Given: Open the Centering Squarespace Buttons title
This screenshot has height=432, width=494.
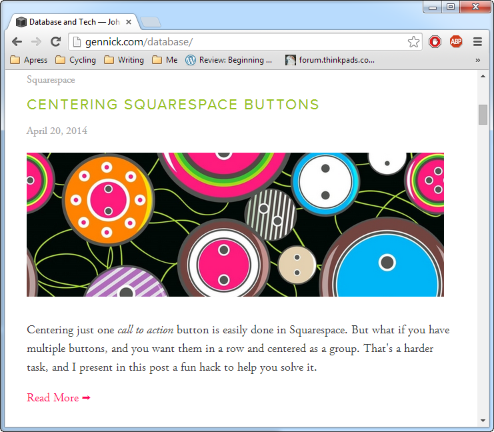Looking at the screenshot, I should point(173,104).
